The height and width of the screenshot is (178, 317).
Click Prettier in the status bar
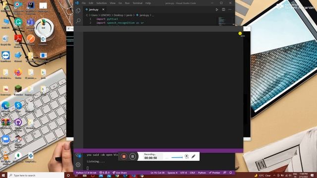214,173
